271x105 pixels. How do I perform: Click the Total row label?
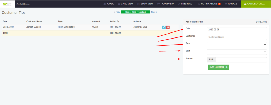(5, 33)
